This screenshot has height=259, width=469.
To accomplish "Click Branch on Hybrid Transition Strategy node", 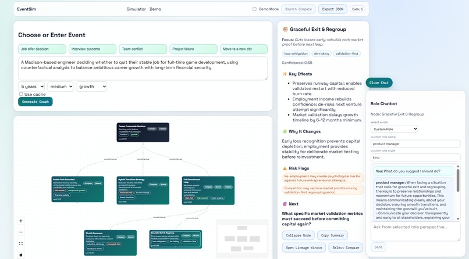I will [x=164, y=185].
